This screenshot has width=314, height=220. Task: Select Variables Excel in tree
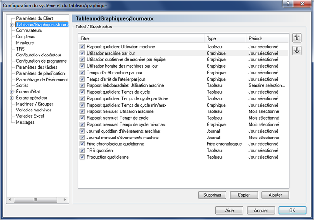[29, 116]
